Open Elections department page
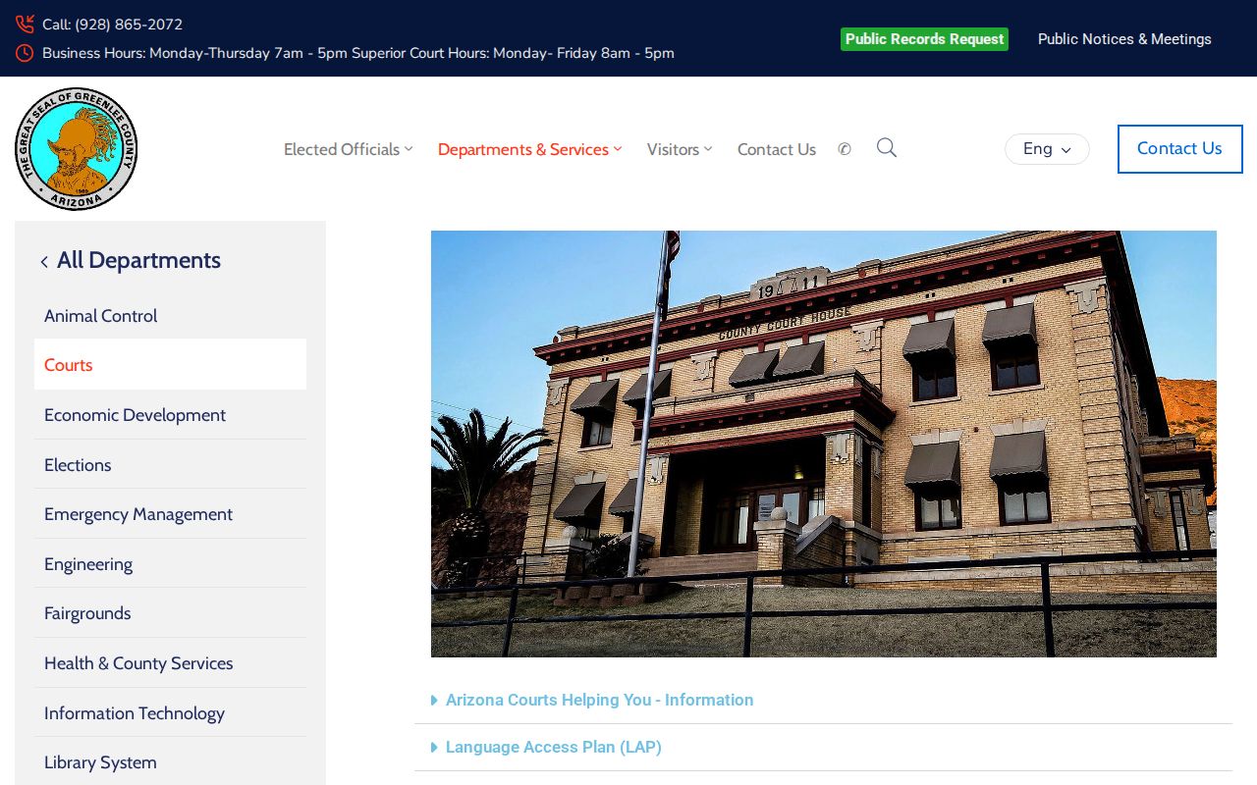Viewport: 1257px width, 785px height. coord(170,464)
